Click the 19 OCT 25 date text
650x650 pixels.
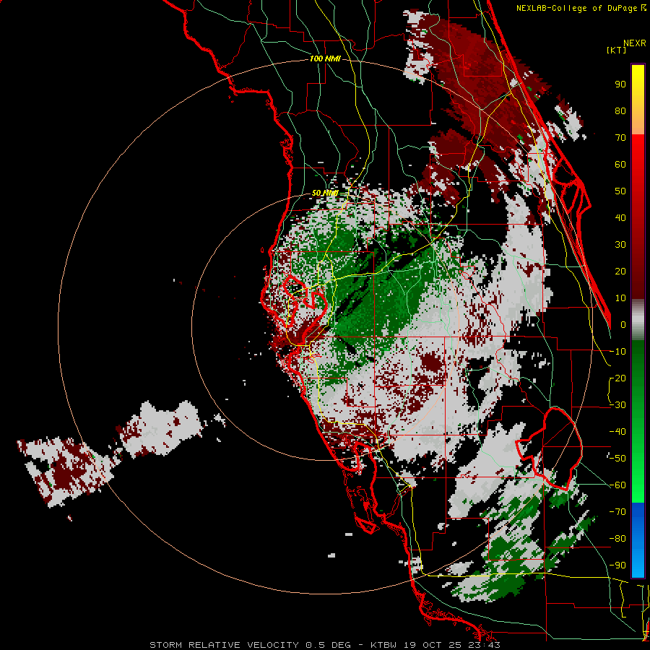click(x=434, y=645)
